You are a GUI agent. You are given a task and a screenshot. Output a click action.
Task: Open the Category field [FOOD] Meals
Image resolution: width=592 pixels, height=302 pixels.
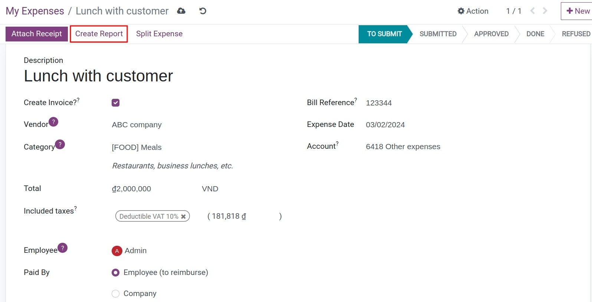pyautogui.click(x=137, y=147)
